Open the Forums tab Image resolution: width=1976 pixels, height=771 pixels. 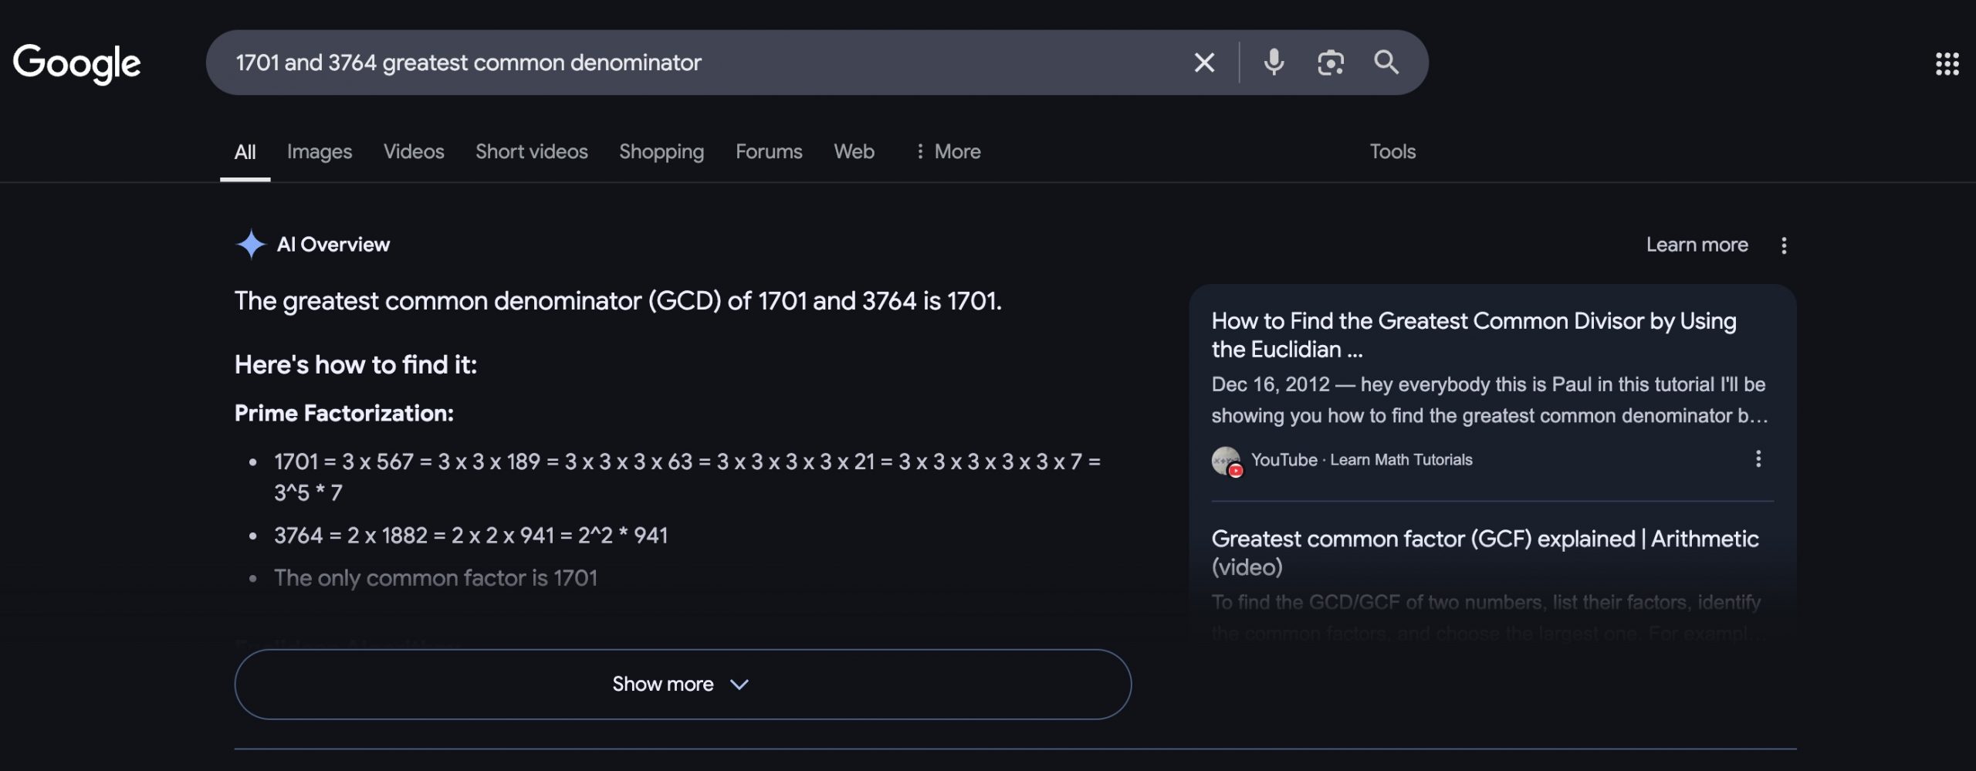tap(769, 152)
